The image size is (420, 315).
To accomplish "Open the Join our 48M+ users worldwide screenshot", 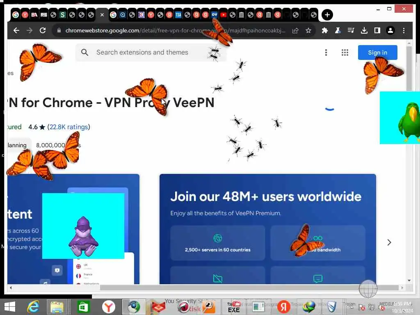I will [267, 229].
